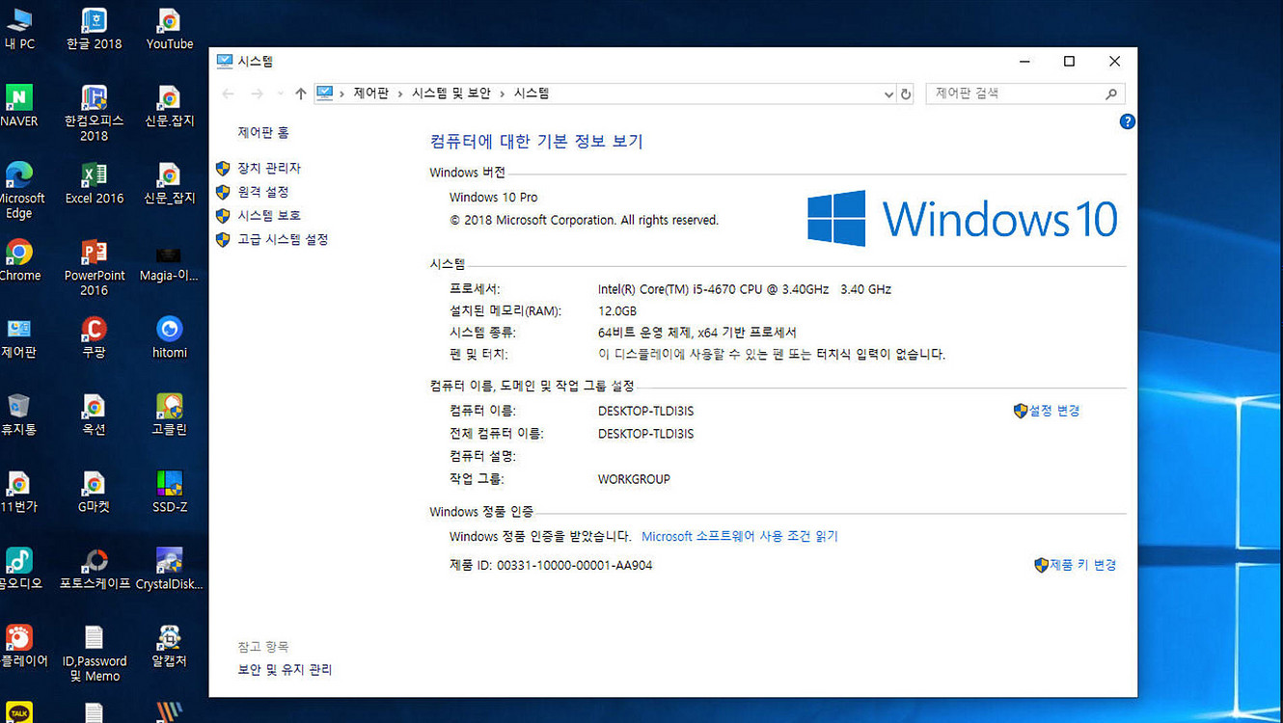Select the 시스템 breadcrumb

pos(532,94)
